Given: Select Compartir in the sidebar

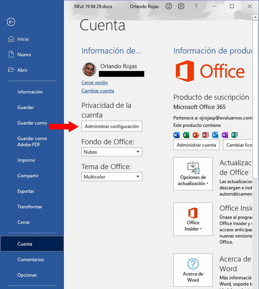Looking at the screenshot, I should (x=28, y=176).
